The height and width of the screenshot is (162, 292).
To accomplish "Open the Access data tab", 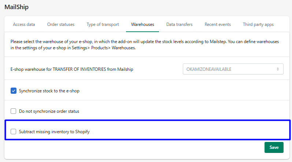I will pyautogui.click(x=24, y=24).
